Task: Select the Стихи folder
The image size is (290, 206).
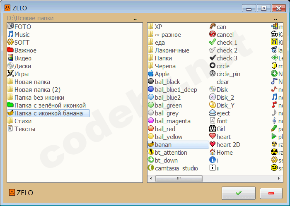Action: tap(19, 121)
